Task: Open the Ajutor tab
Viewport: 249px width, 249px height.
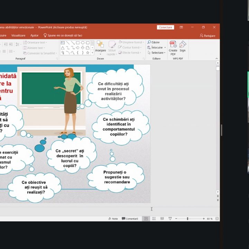Action: [x=34, y=35]
